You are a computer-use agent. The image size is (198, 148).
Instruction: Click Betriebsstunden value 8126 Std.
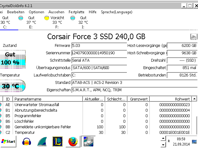point(182,75)
